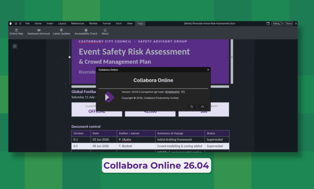Click the 'Summary of change' header cell

click(180, 134)
